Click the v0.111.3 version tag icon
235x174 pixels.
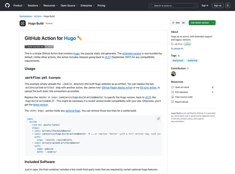[172, 44]
